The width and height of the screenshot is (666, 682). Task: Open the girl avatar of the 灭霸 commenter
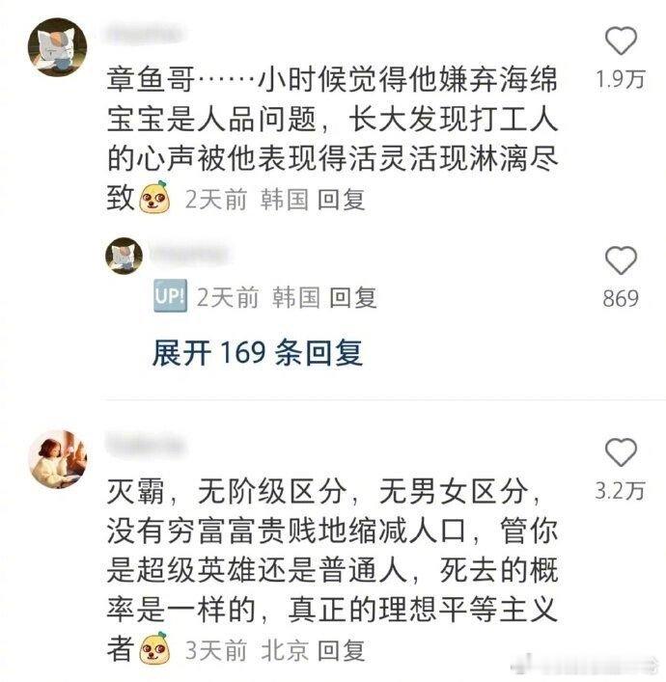pyautogui.click(x=58, y=459)
